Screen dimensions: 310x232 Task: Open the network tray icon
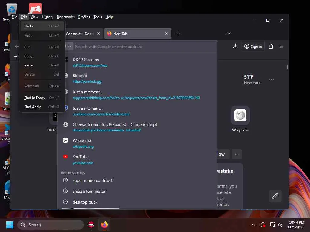(272, 225)
